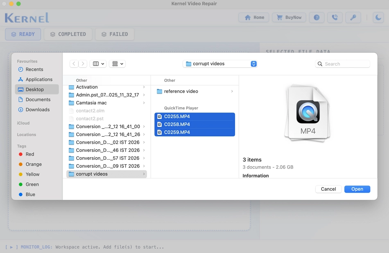Select Applications in the sidebar
Screen dimensions: 389x253
pyautogui.click(x=37, y=79)
